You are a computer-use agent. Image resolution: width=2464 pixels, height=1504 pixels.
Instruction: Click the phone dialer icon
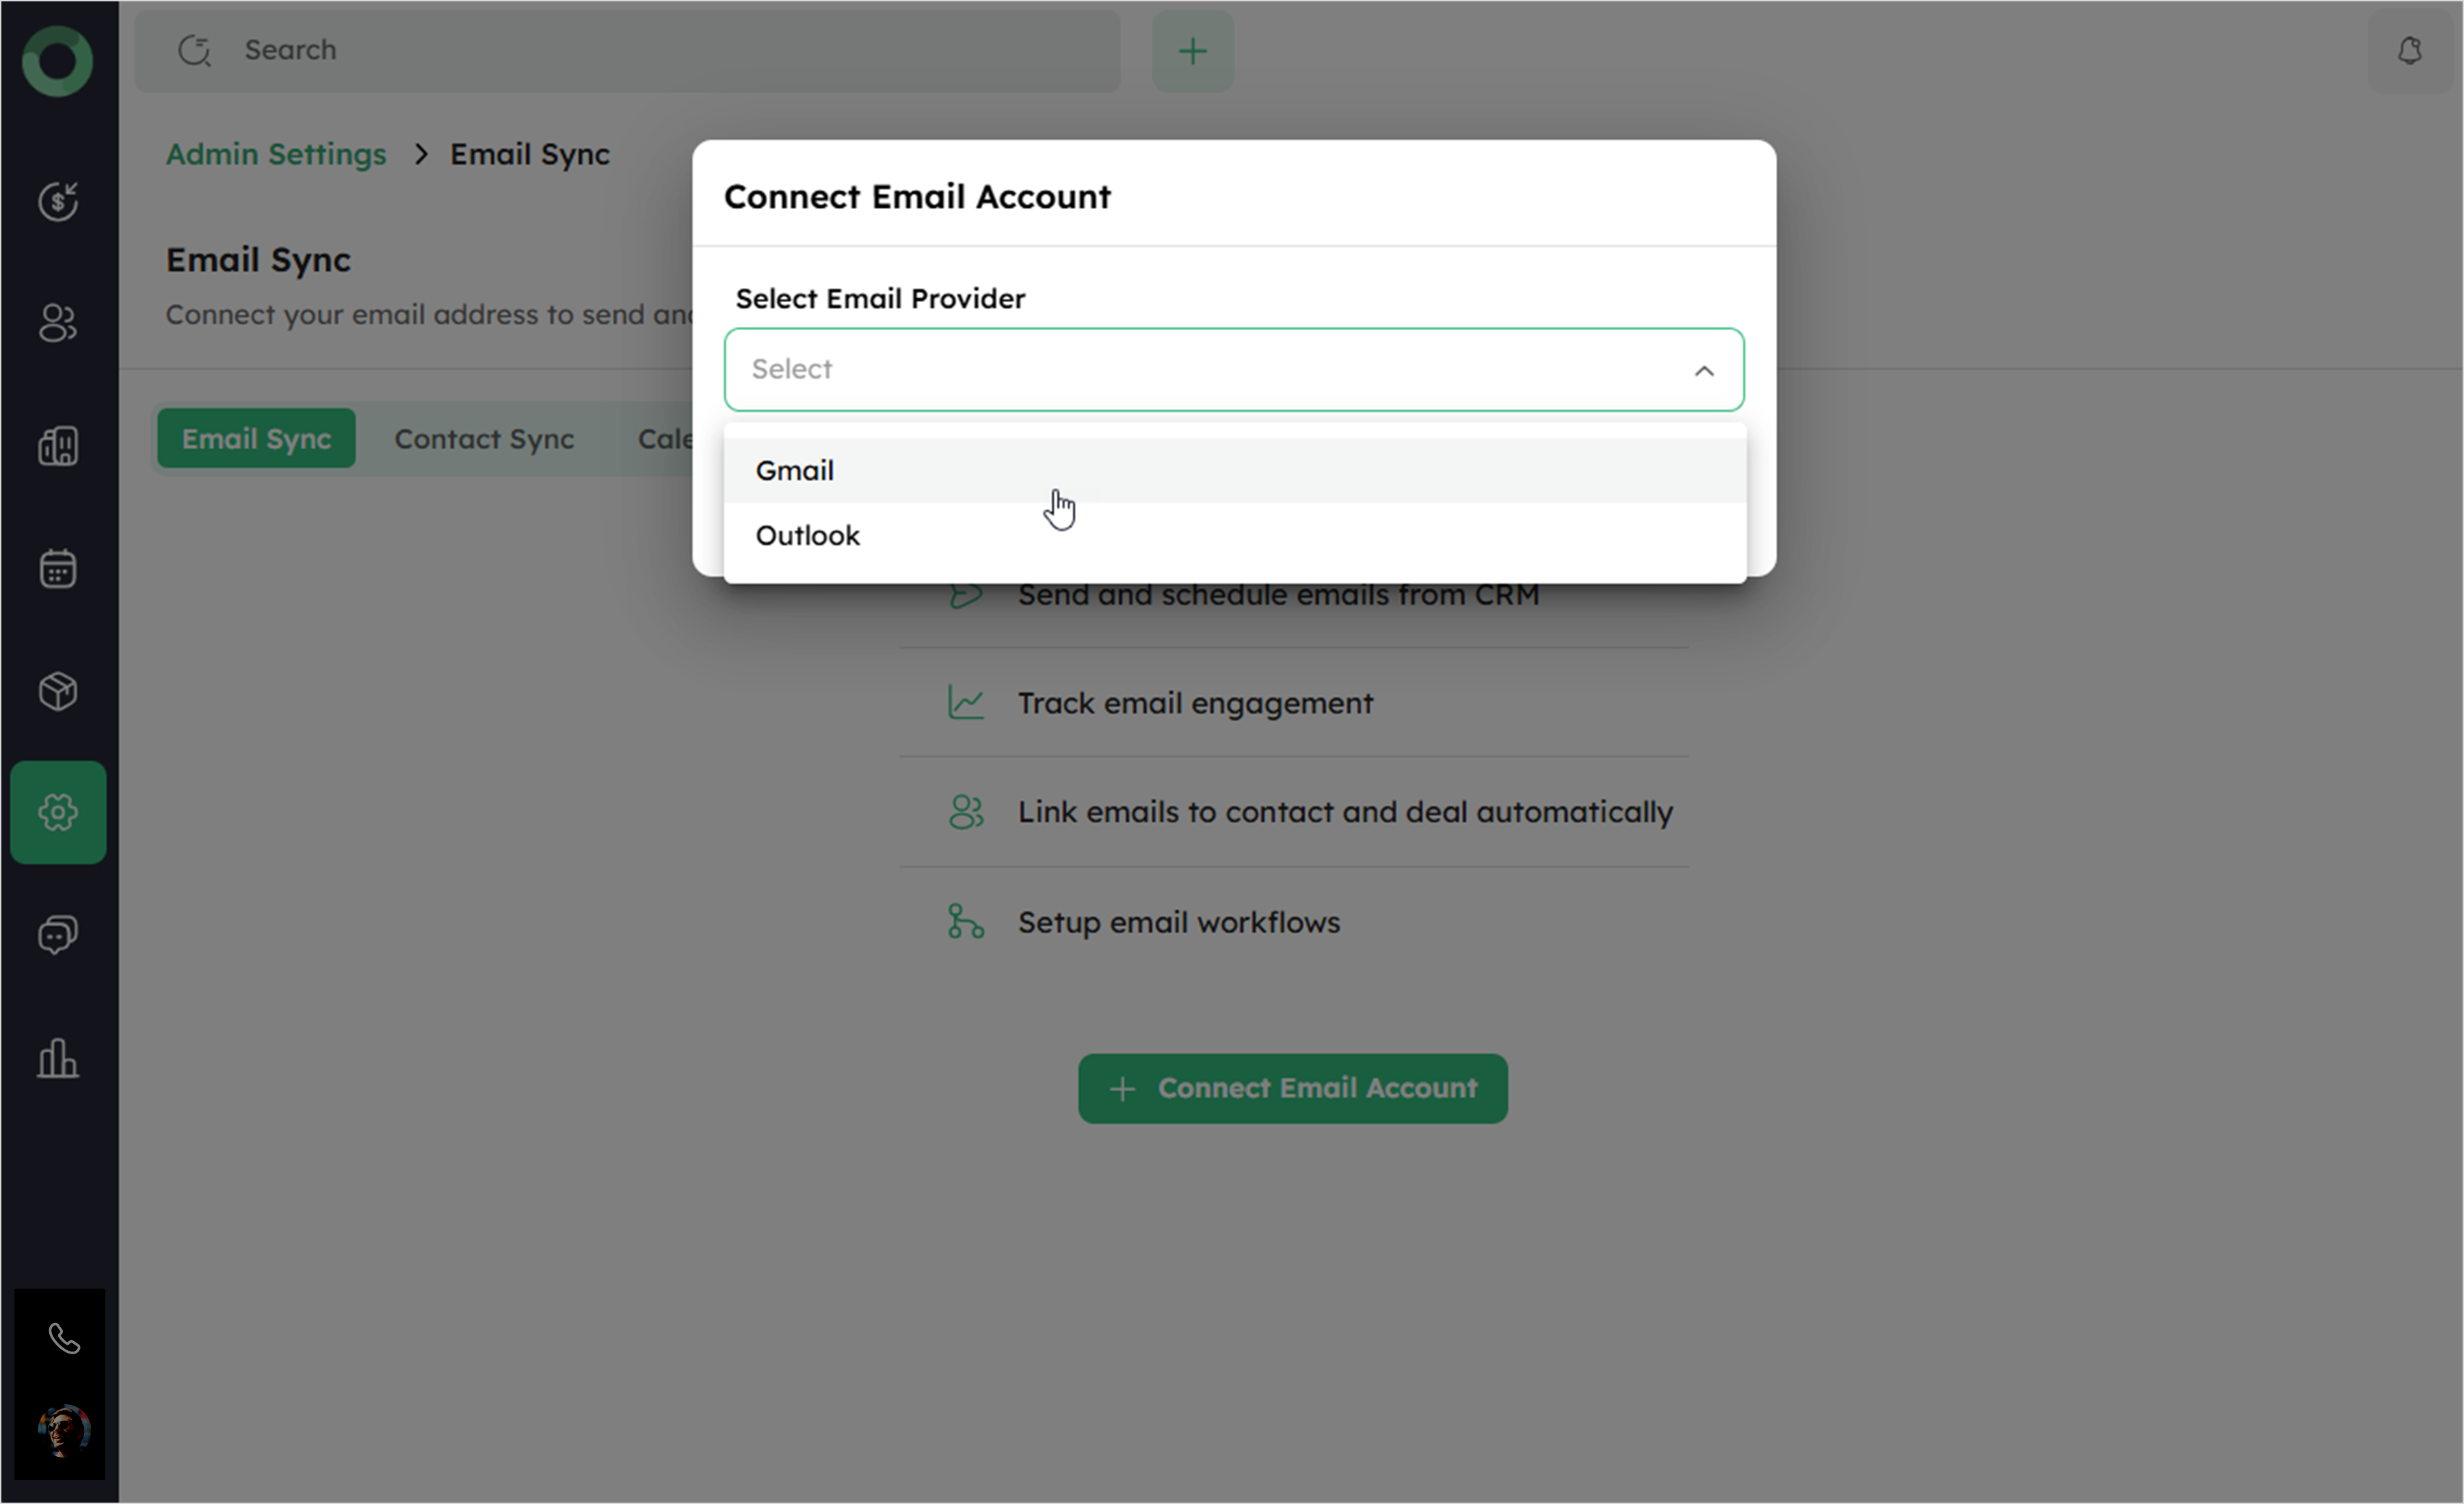[x=64, y=1338]
